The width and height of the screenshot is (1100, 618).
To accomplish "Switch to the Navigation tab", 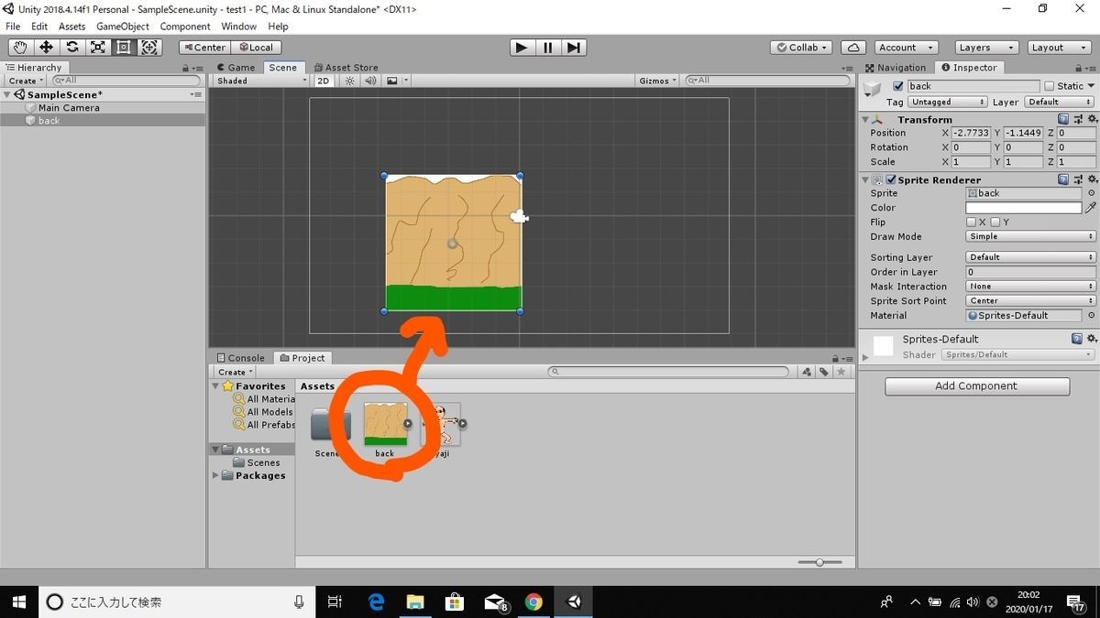I will [x=896, y=67].
